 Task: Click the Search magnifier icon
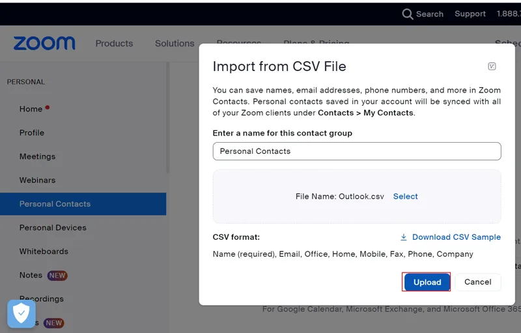click(408, 14)
